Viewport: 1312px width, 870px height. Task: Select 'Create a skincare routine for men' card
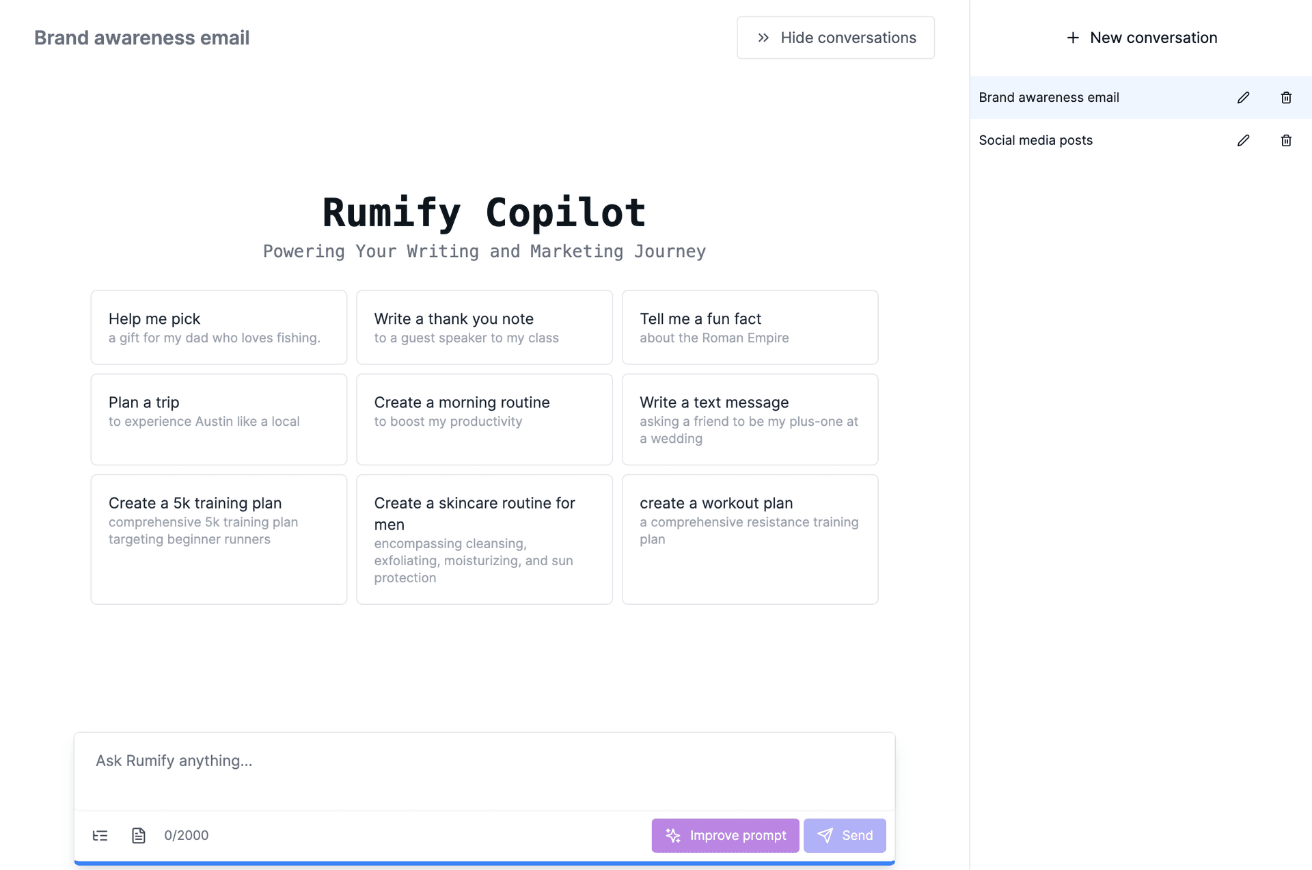484,539
